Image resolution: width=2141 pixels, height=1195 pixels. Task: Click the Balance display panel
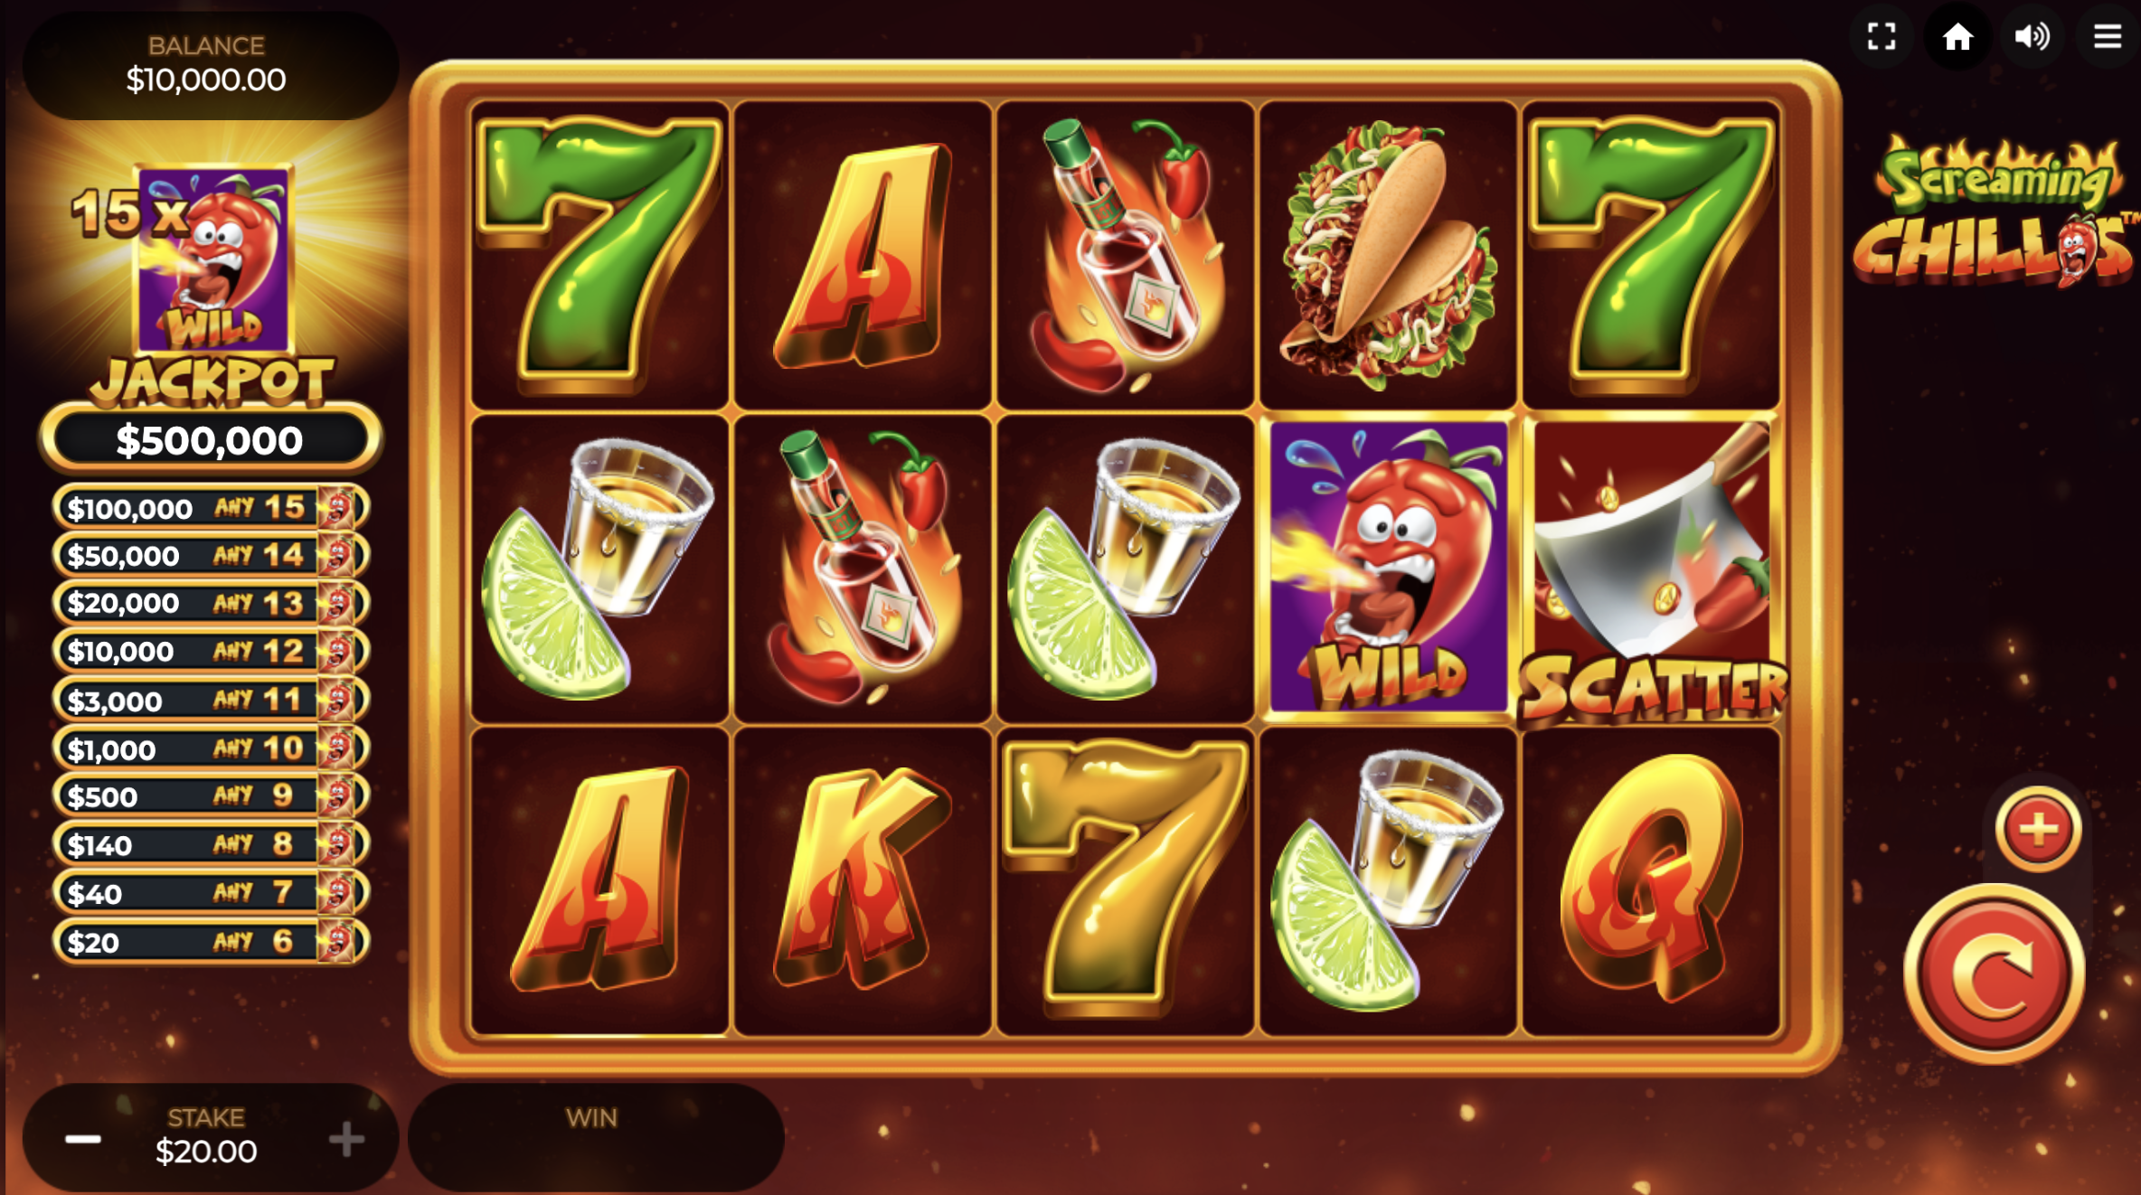(211, 64)
